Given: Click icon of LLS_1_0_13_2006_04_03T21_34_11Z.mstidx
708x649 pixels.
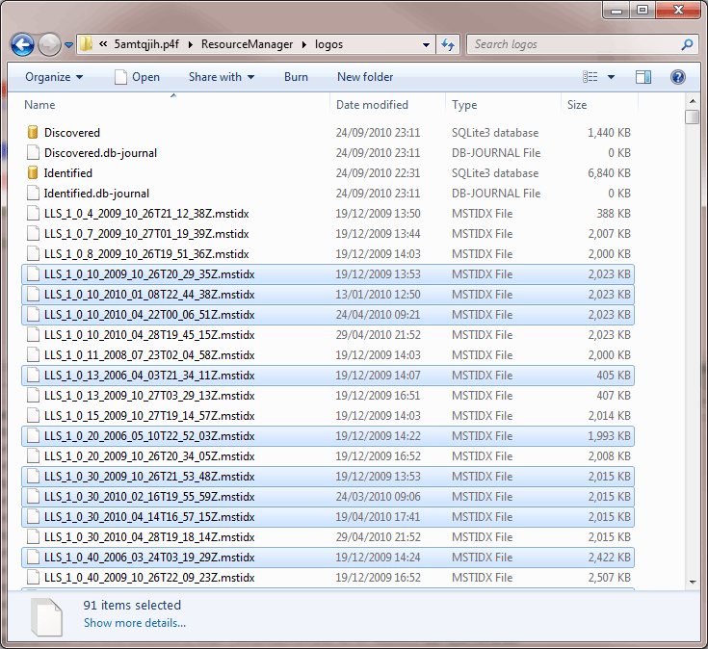Looking at the screenshot, I should (x=33, y=375).
